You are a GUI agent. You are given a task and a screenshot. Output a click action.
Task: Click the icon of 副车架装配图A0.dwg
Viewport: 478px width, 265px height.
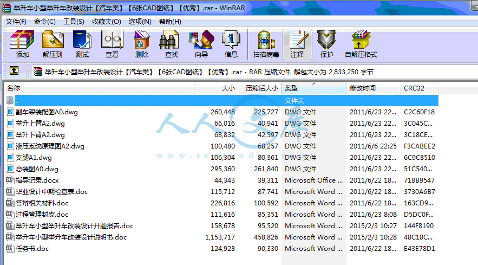(10, 112)
